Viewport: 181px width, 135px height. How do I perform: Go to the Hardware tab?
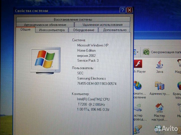(83, 30)
